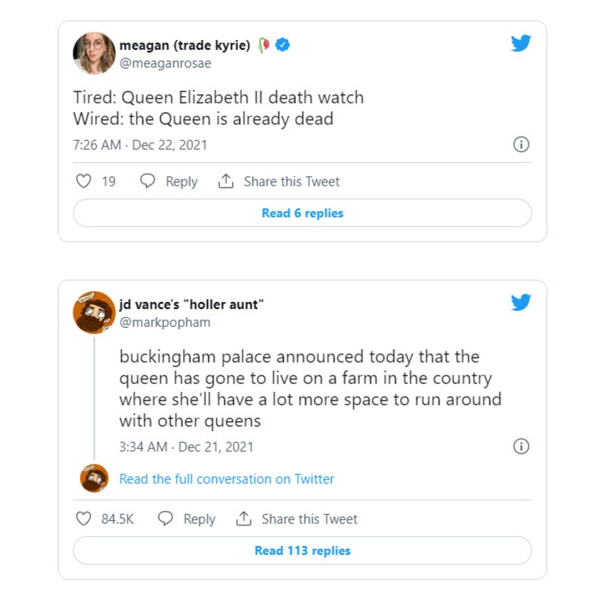The height and width of the screenshot is (611, 605).
Task: Click the 3:34 AM · Dec 21, 2021 timestamp
Action: [x=187, y=447]
